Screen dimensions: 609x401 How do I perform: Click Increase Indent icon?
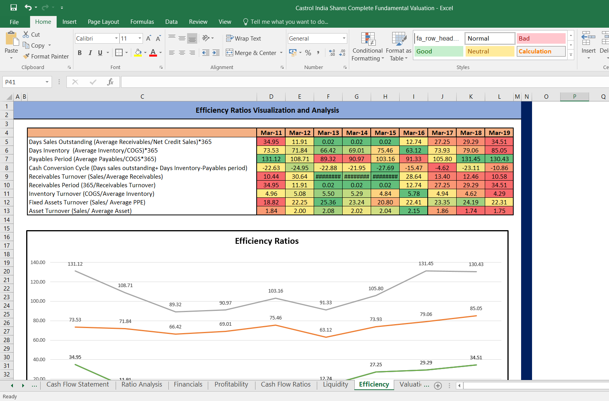pyautogui.click(x=216, y=53)
